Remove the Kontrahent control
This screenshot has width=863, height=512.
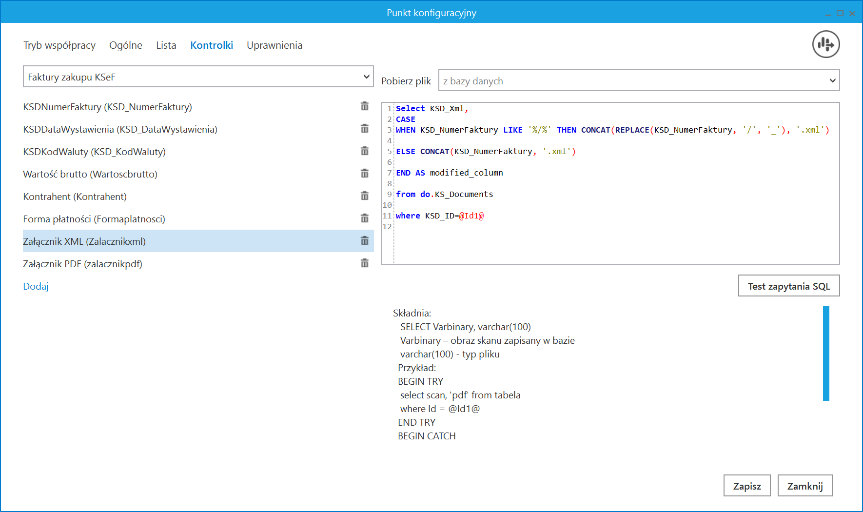point(364,196)
